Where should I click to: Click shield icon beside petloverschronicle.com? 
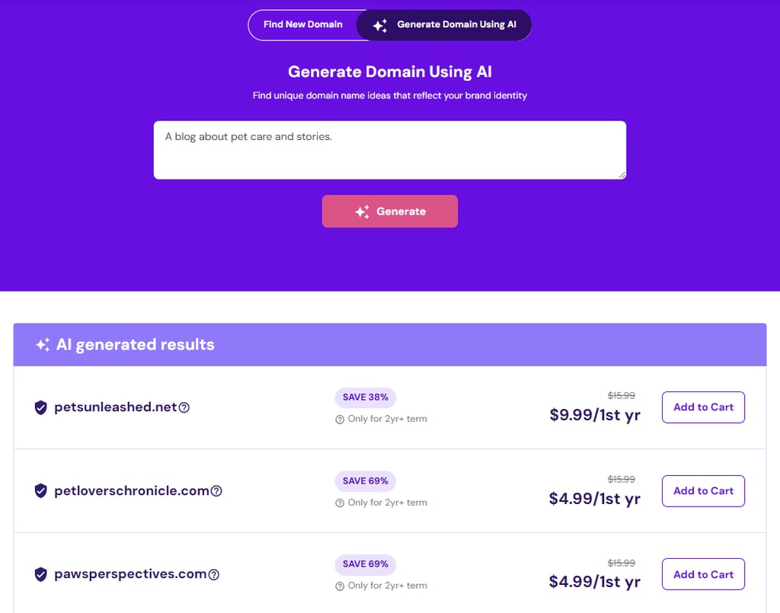(x=41, y=490)
